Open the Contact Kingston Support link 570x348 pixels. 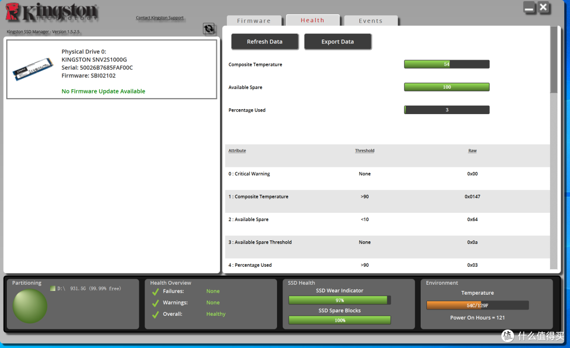click(159, 18)
